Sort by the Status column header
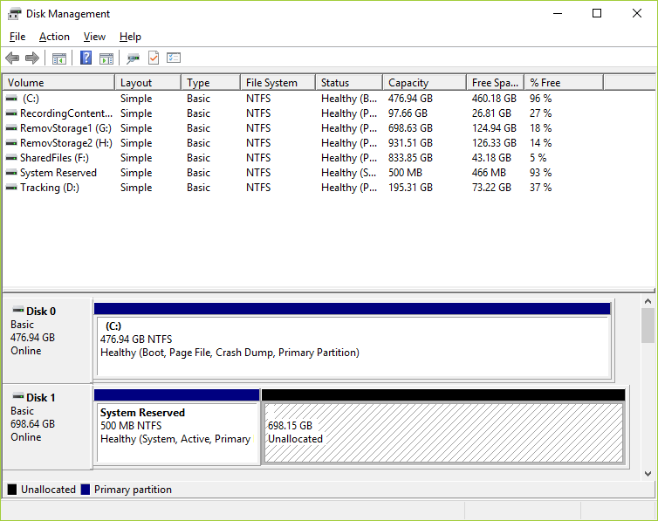This screenshot has height=521, width=658. click(349, 83)
